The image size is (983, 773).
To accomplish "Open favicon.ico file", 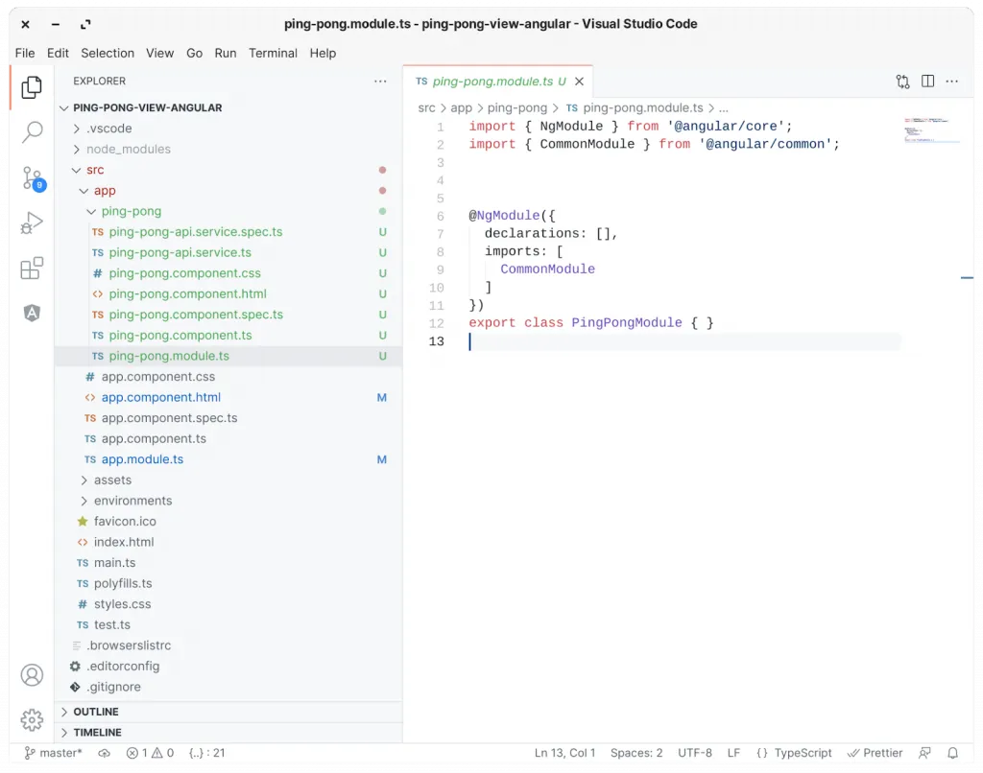I will 228,521.
